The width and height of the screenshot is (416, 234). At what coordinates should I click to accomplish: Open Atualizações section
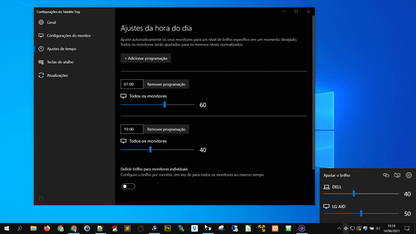pos(74,75)
